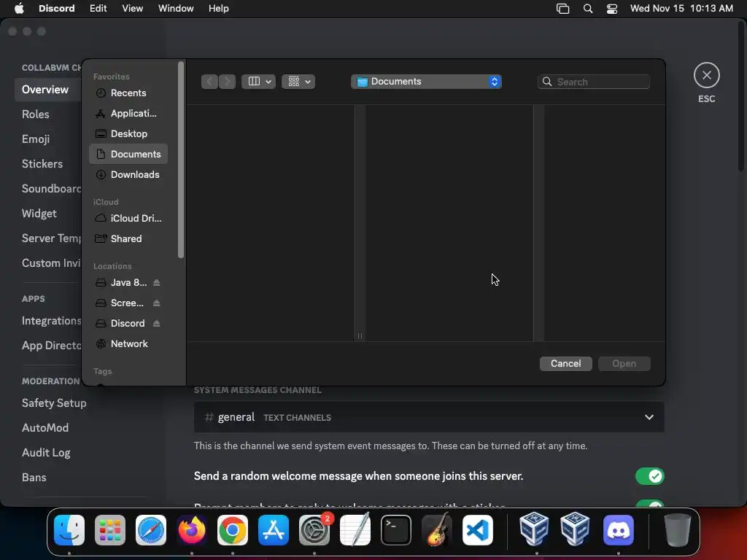Open the column view mode dropdown
The height and width of the screenshot is (560, 747).
pyautogui.click(x=259, y=82)
